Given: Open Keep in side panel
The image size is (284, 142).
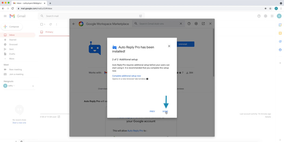Looking at the screenshot, I should [x=280, y=33].
